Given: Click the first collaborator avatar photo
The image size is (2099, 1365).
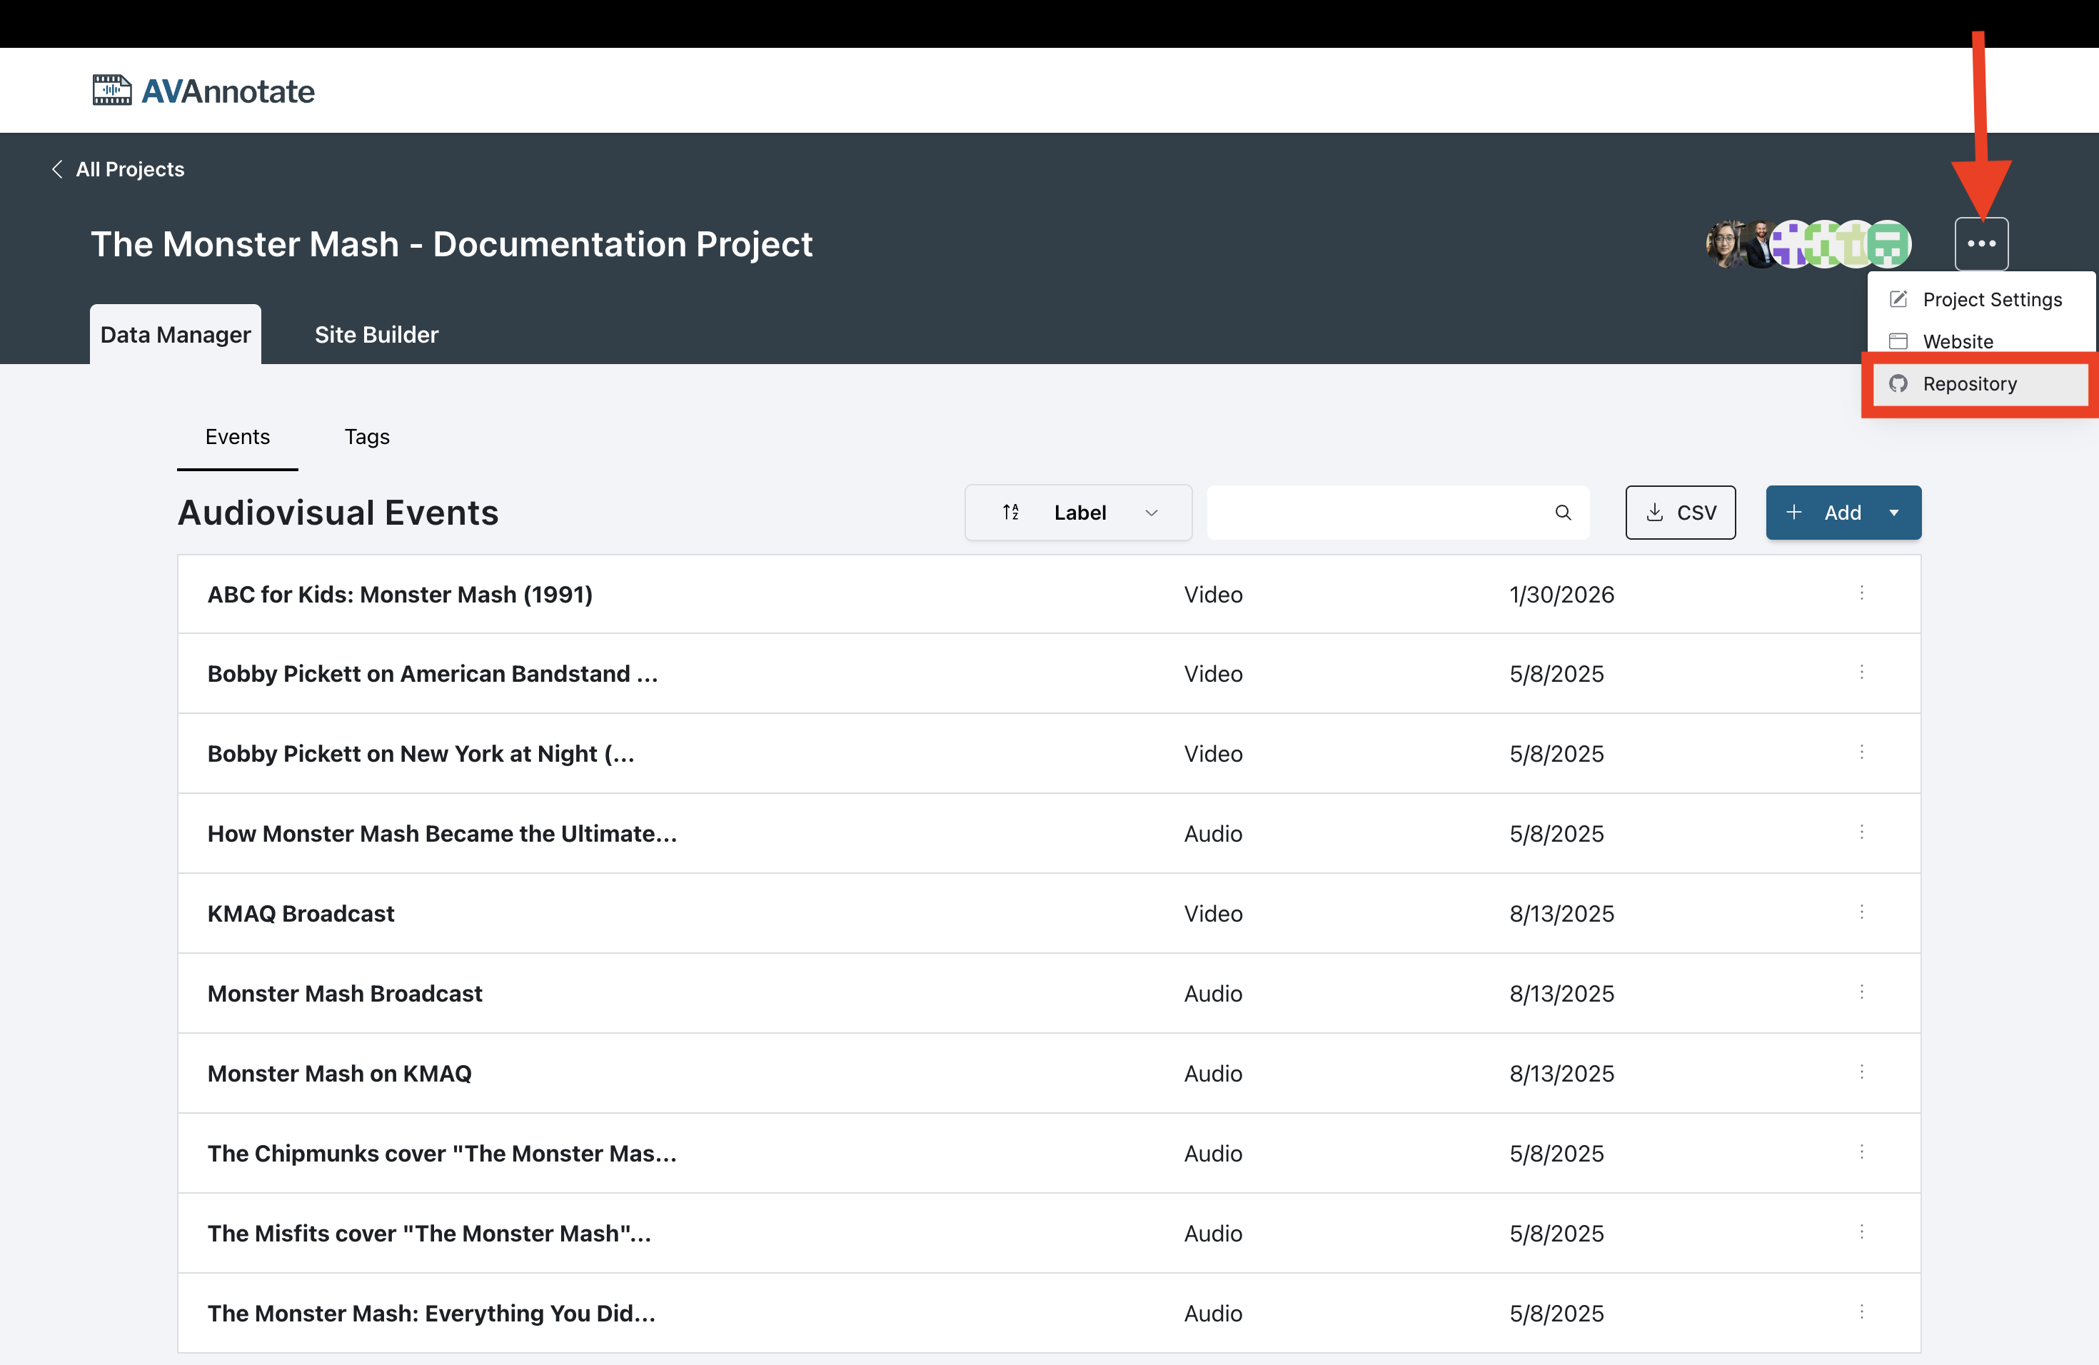Looking at the screenshot, I should (x=1723, y=244).
